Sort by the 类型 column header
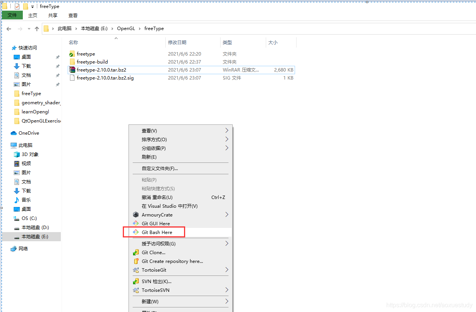Viewport: 476px width, 312px height. point(227,43)
